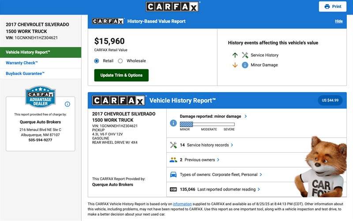Open Warranty Check sidebar tab
353x221 pixels.
(41, 63)
